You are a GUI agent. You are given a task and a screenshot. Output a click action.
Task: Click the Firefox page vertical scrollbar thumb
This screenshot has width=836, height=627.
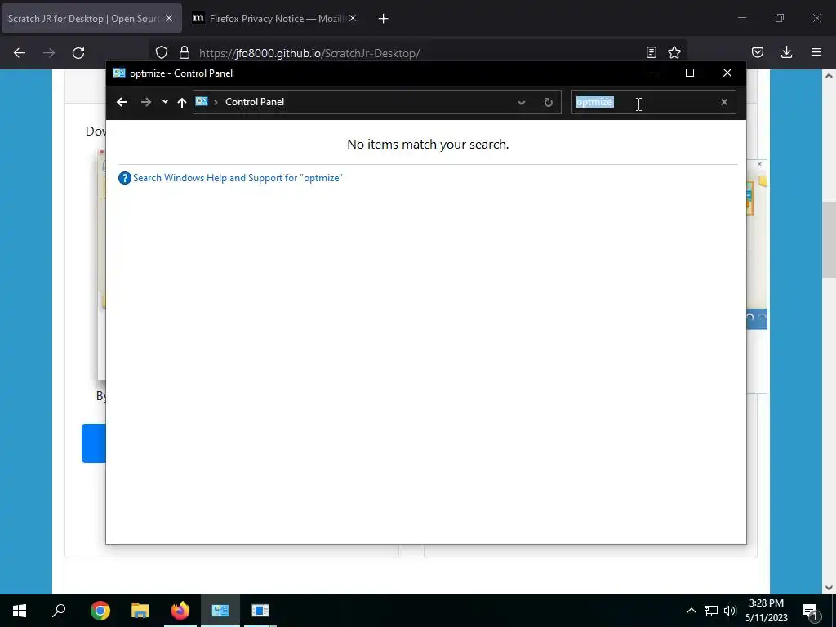(829, 239)
